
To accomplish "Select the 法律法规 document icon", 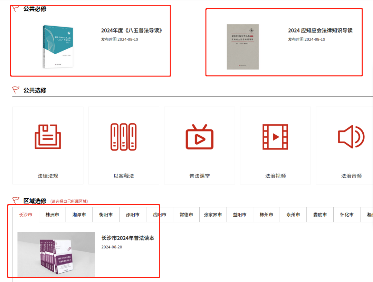I will point(47,137).
